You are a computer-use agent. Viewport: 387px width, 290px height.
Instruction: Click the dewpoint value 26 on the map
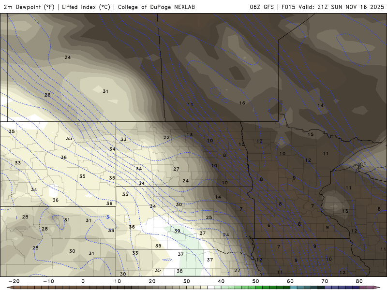[47, 95]
